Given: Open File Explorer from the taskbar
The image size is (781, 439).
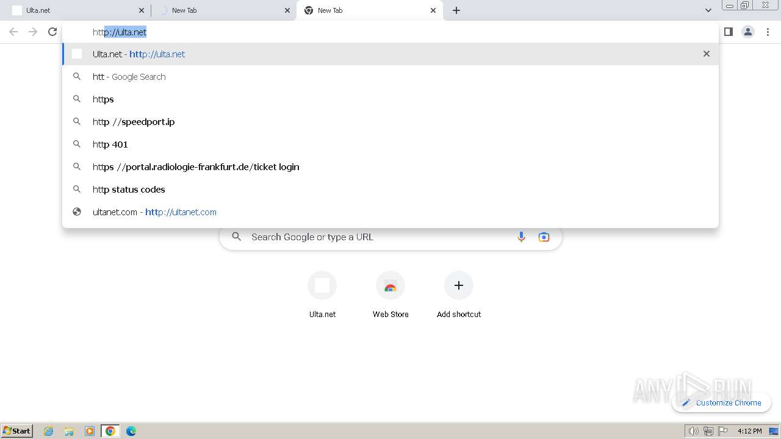Looking at the screenshot, I should (x=69, y=431).
